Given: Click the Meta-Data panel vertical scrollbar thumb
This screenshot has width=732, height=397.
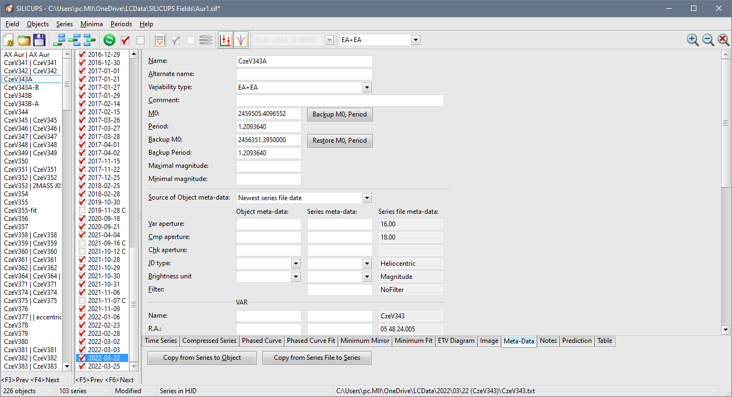Looking at the screenshot, I should 726,122.
